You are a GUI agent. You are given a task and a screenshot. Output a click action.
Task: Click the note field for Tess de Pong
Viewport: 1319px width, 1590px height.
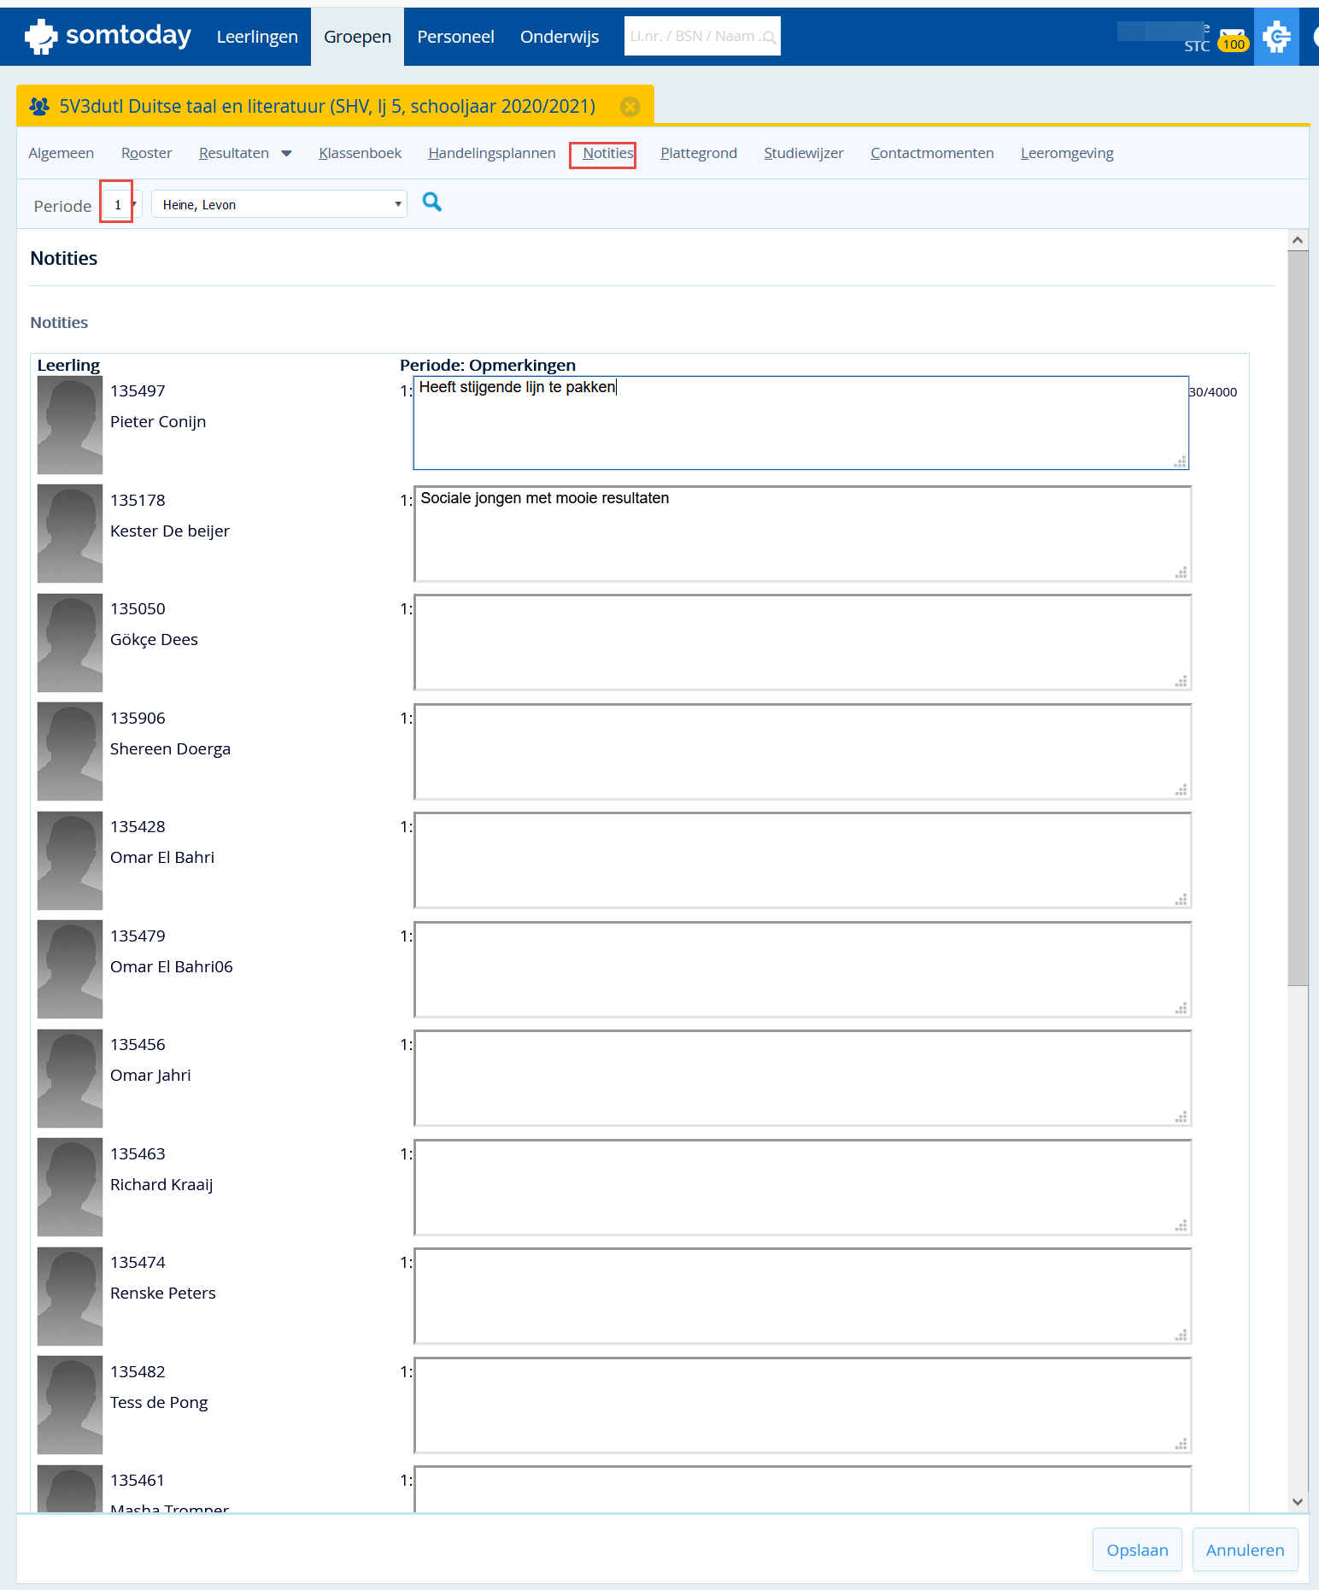[x=803, y=1405]
